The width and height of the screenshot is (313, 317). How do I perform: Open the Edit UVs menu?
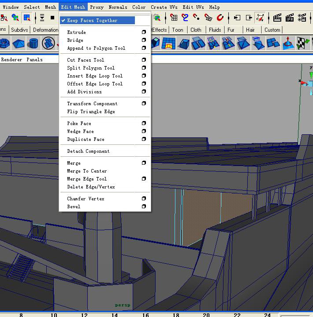(x=193, y=7)
